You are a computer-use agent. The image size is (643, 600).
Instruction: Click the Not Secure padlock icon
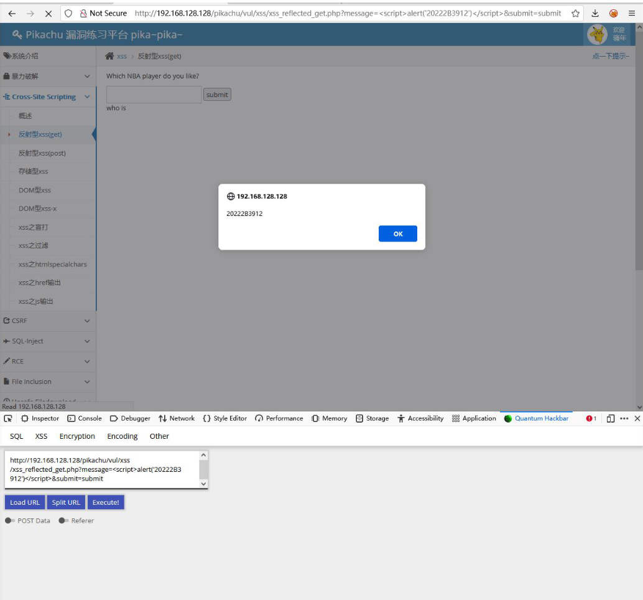pyautogui.click(x=83, y=14)
